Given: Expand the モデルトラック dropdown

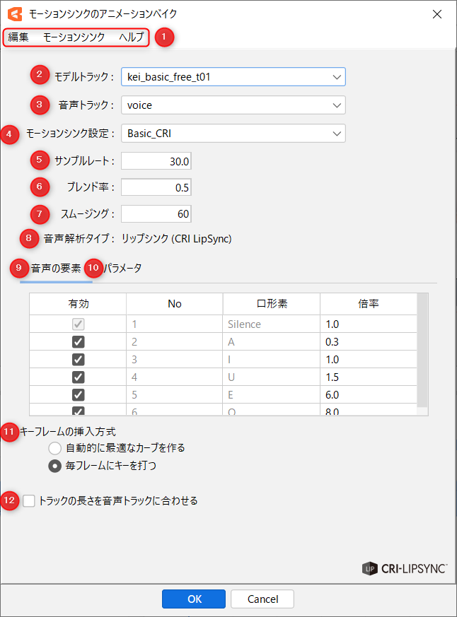Looking at the screenshot, I should coord(233,76).
